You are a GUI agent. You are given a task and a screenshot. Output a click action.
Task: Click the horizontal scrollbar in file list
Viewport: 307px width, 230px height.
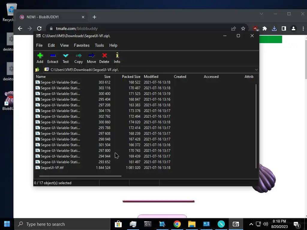click(x=80, y=176)
